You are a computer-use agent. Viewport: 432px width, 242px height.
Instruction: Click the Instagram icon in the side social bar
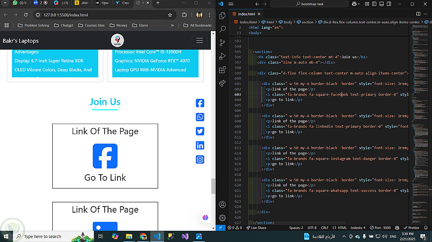pos(200,160)
